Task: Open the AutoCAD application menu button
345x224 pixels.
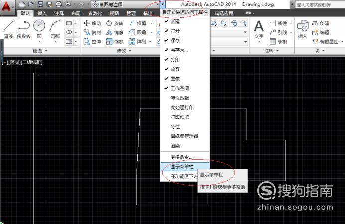Action: pos(7,8)
